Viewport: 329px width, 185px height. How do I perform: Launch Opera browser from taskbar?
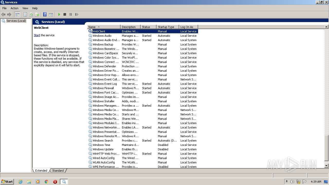coord(55,182)
